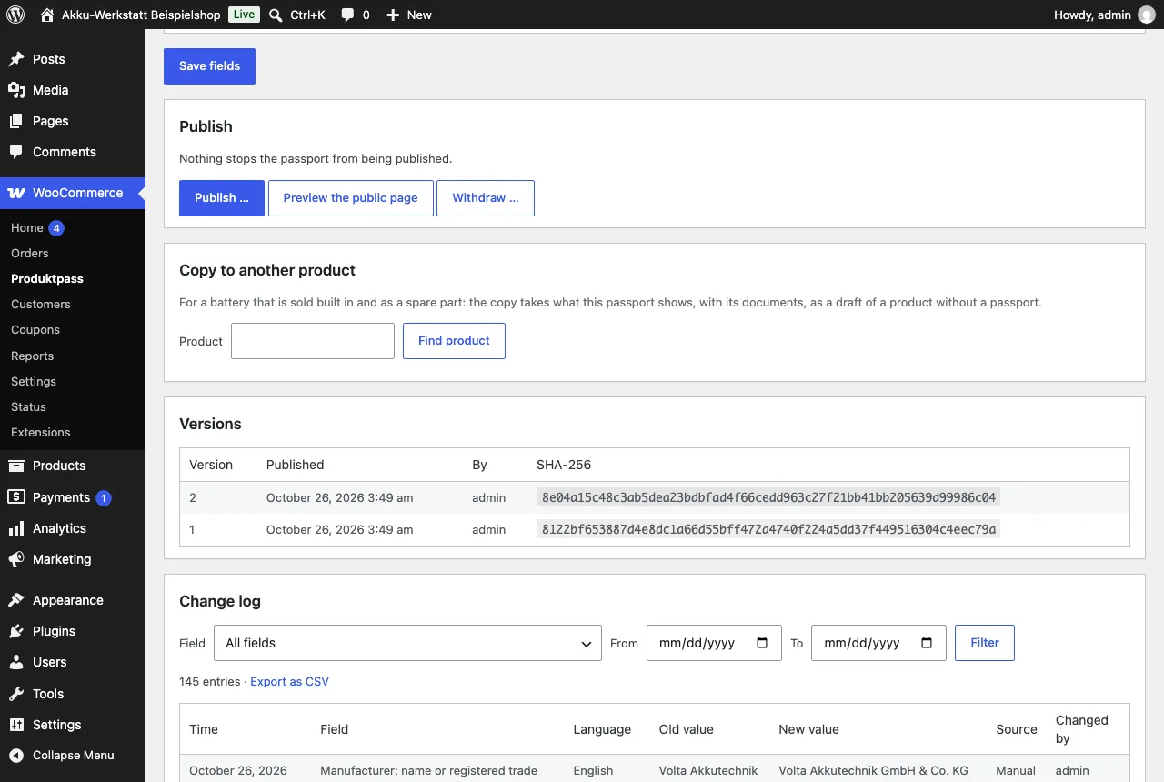The width and height of the screenshot is (1164, 782).
Task: Click the Save fields button
Action: pos(209,66)
